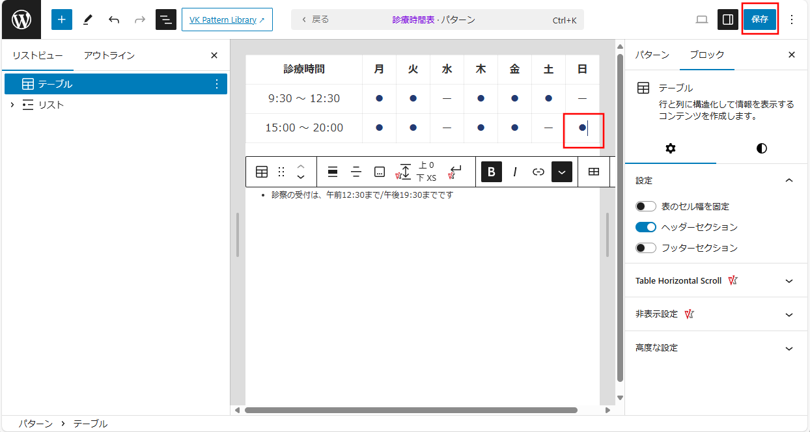The width and height of the screenshot is (810, 432).
Task: Click the device preview laptop icon
Action: (702, 20)
